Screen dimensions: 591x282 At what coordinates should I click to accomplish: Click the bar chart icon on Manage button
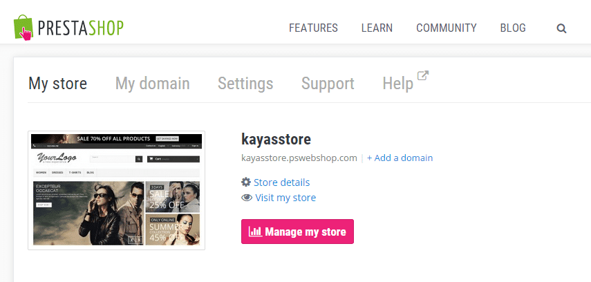click(255, 232)
